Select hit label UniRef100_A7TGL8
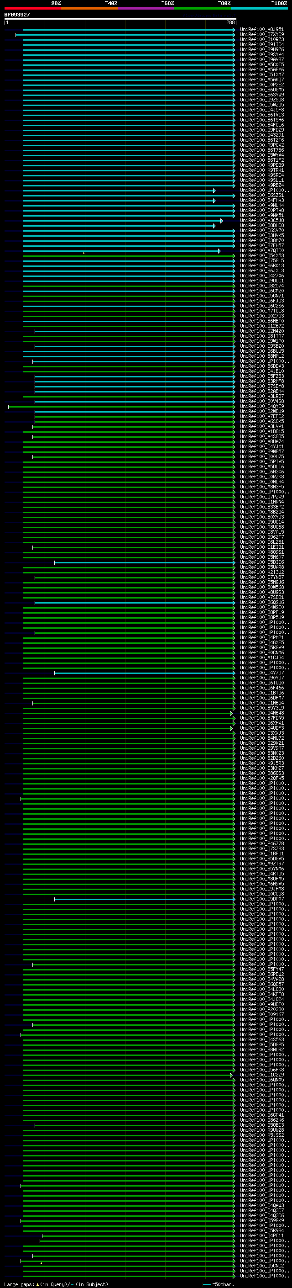The image size is (292, 1288). (x=262, y=311)
